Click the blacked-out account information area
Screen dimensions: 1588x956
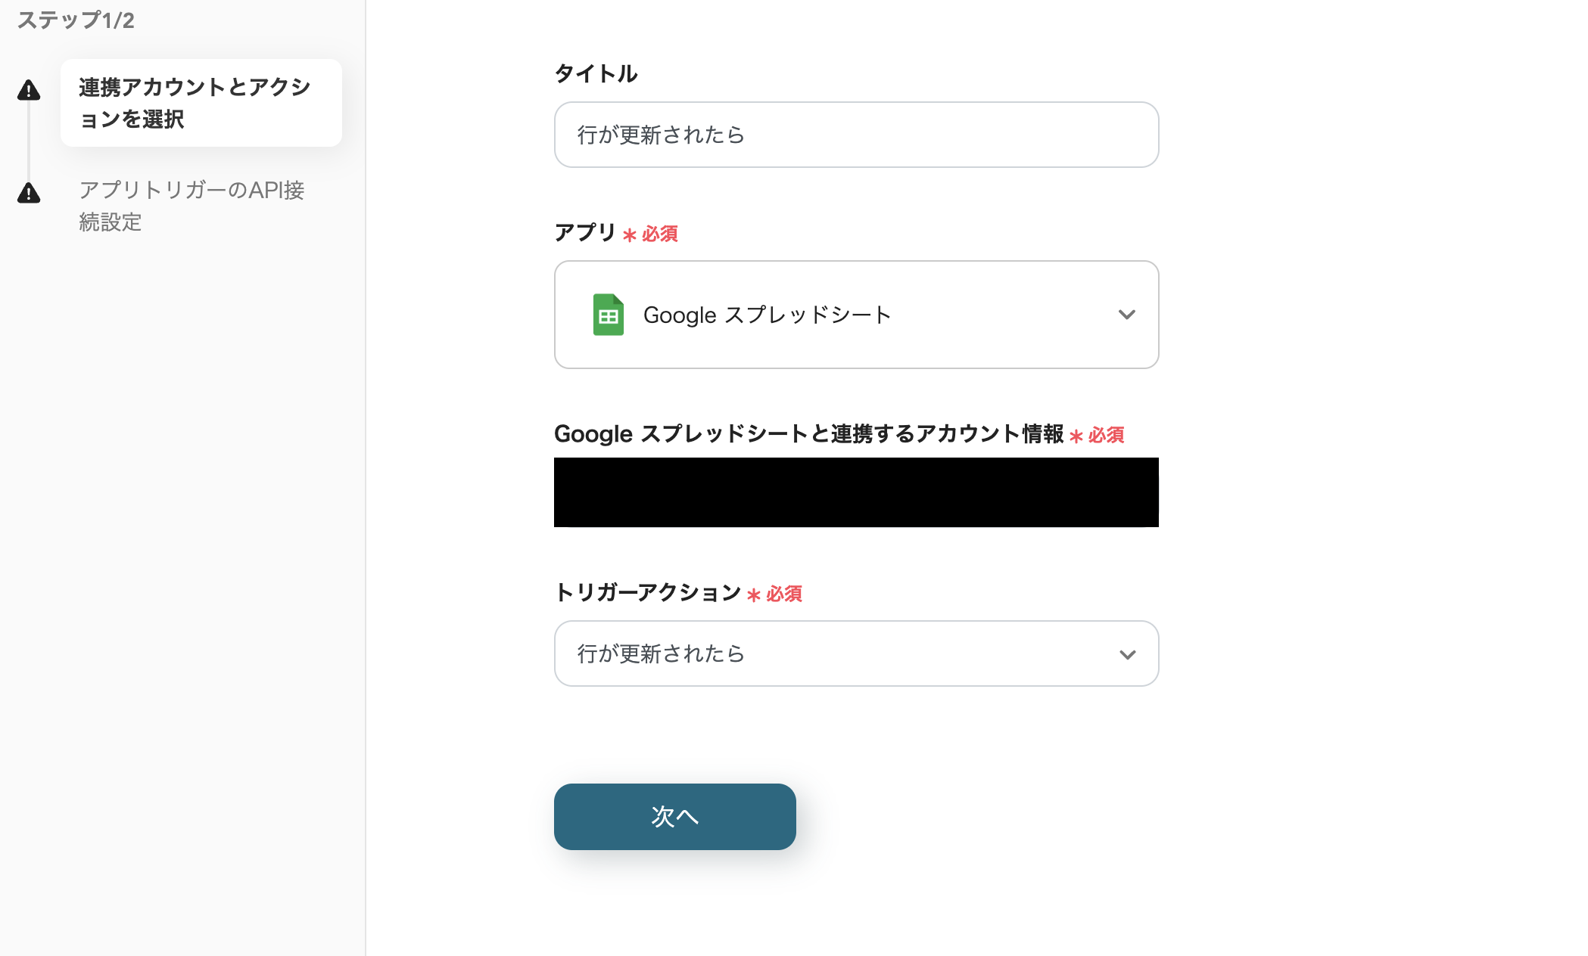tap(855, 492)
